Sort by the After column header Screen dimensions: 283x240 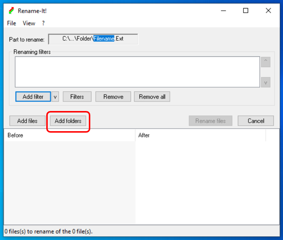(200, 135)
